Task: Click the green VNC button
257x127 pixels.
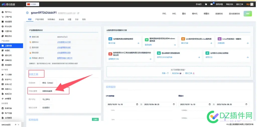Action: 248,14
